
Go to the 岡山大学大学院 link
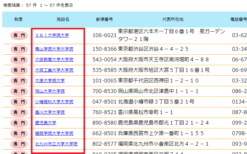coord(50,91)
